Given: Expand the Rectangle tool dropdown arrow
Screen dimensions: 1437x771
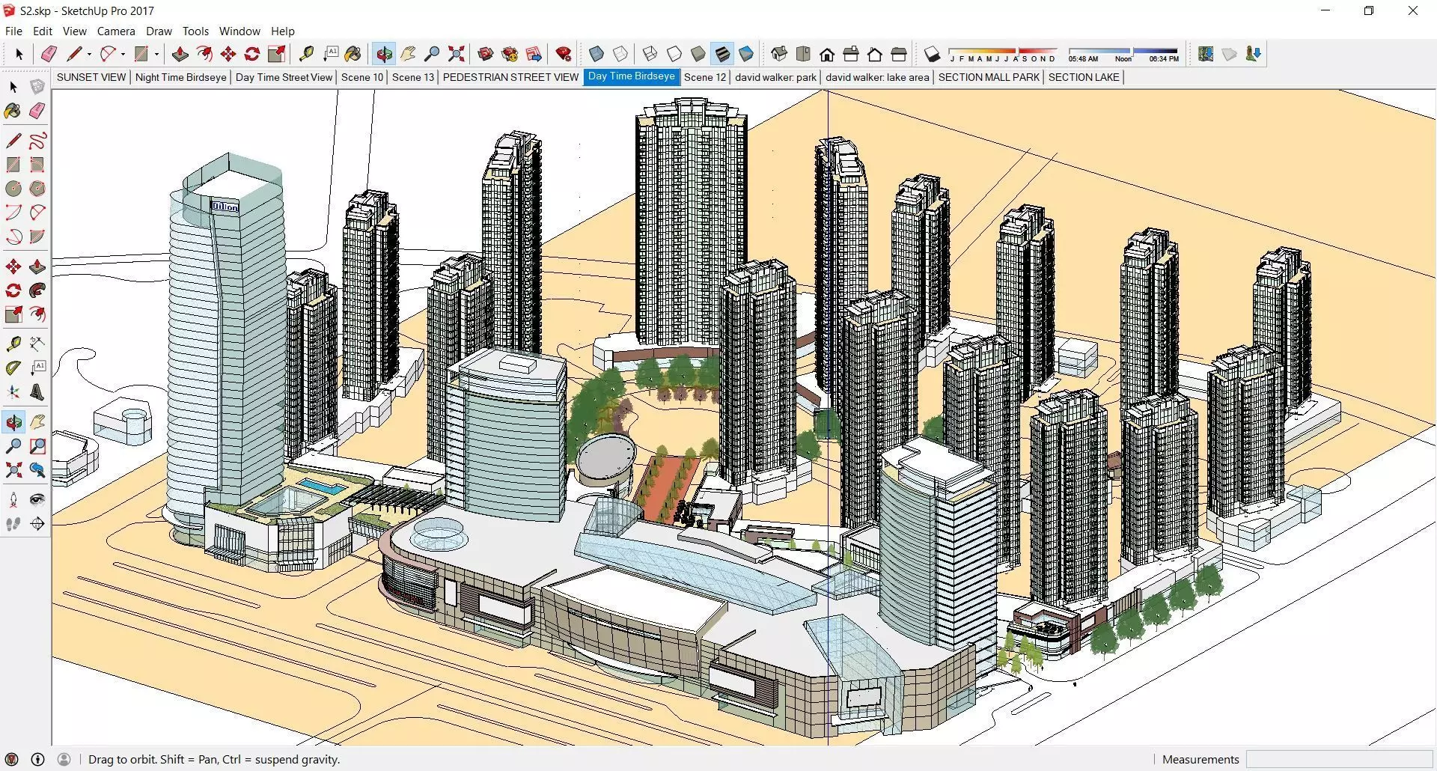Looking at the screenshot, I should point(156,54).
